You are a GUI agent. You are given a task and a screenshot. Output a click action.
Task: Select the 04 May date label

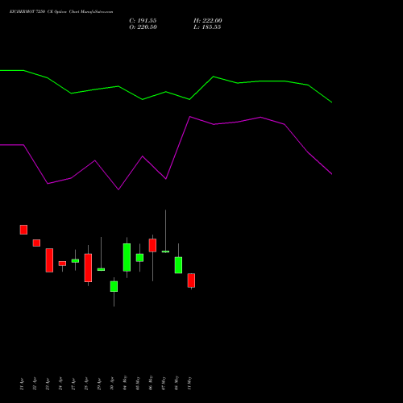click(125, 383)
